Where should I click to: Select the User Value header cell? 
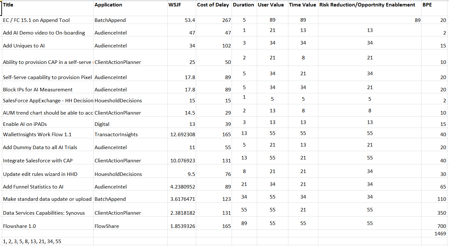coord(272,9)
